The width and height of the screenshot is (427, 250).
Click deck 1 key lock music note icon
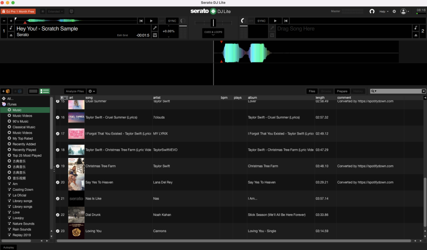(11, 28)
